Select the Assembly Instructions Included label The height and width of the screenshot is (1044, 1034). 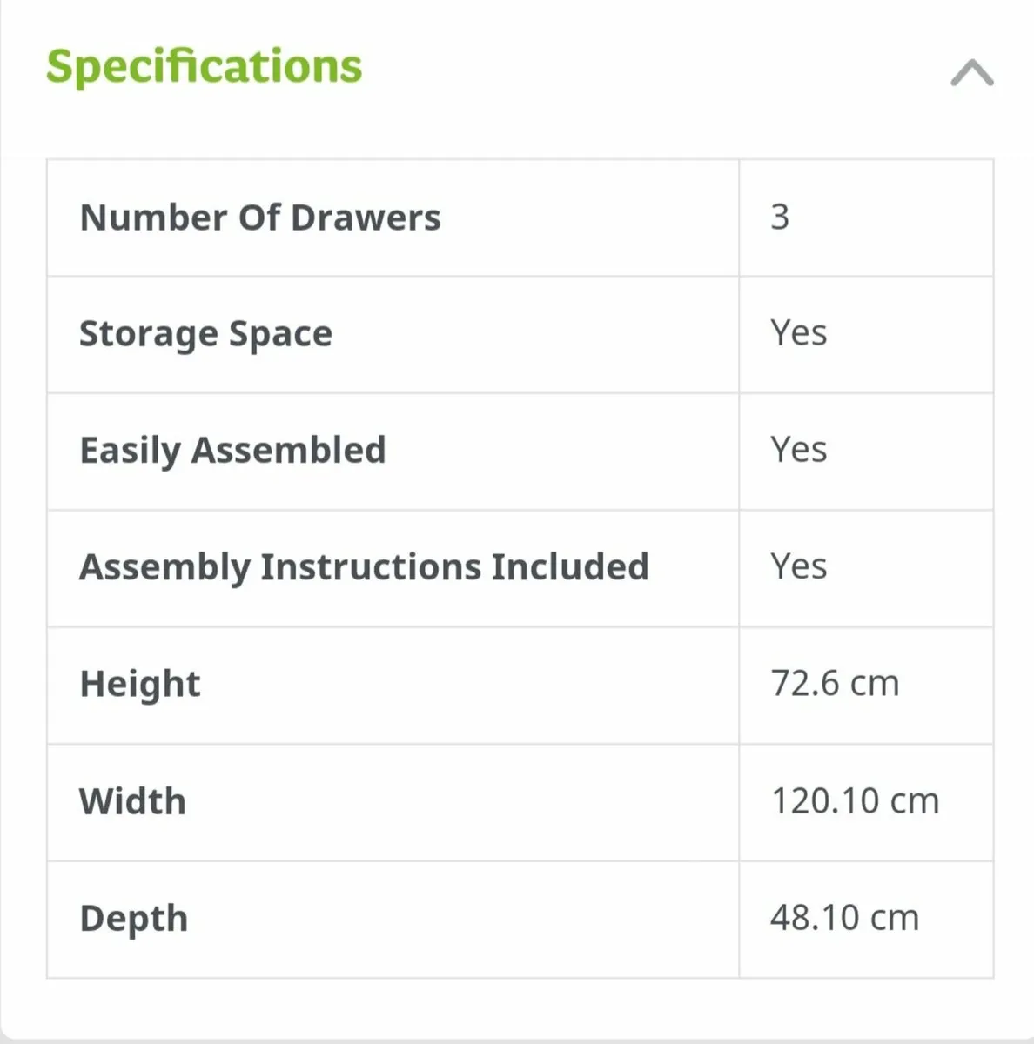point(364,568)
